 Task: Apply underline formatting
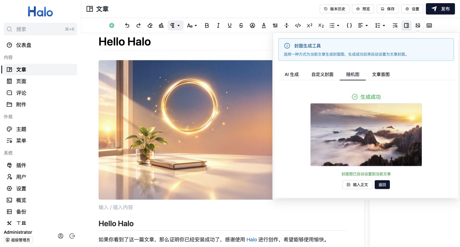coord(230,26)
